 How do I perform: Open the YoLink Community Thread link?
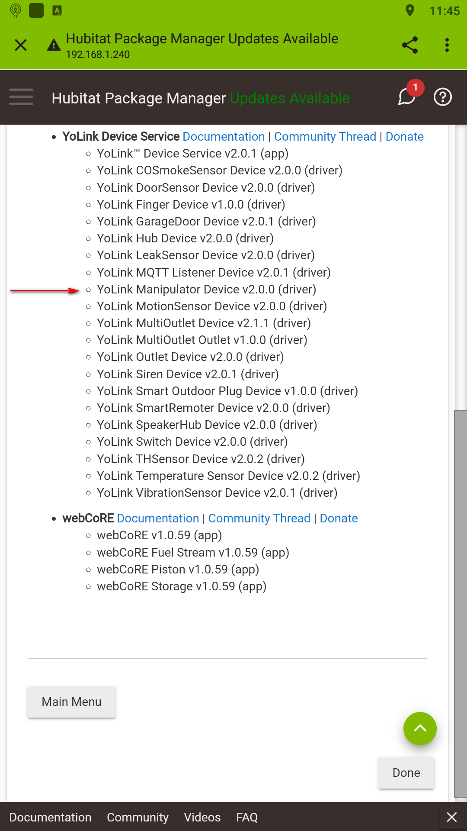coord(325,136)
